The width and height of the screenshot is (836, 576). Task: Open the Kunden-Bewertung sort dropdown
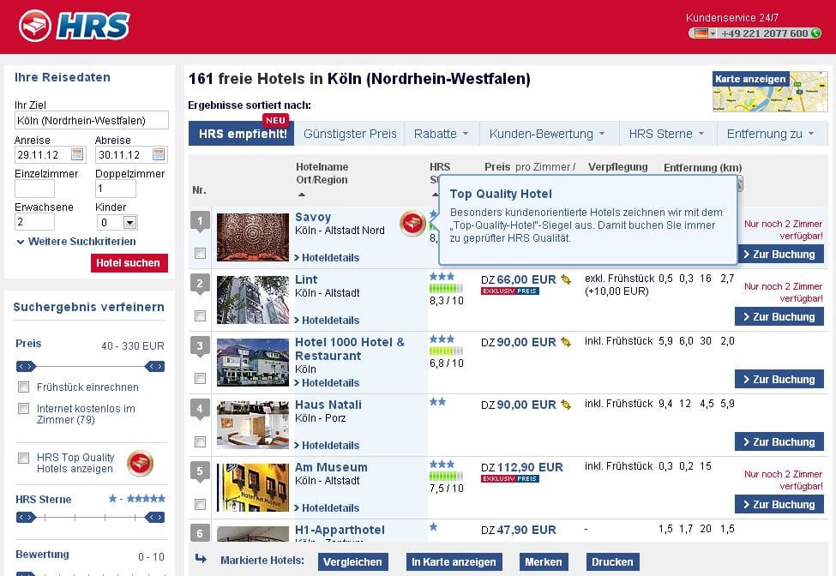coord(548,134)
